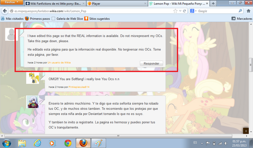Viewport: 253px width, 148px height.
Task: Open Pinkiepierules814 user profile link
Action: (x=79, y=87)
